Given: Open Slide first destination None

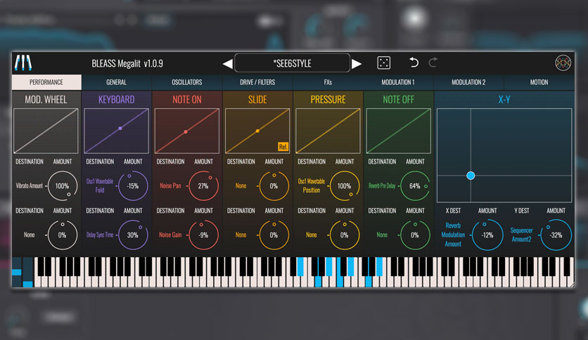Looking at the screenshot, I should 241,185.
